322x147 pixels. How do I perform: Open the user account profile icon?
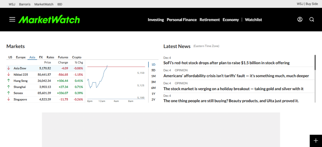pyautogui.click(x=300, y=19)
